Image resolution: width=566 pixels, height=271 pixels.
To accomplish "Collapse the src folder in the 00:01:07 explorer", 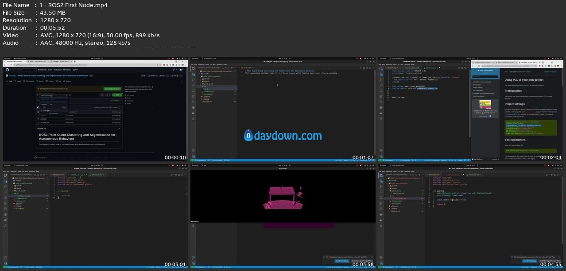I will tap(205, 86).
